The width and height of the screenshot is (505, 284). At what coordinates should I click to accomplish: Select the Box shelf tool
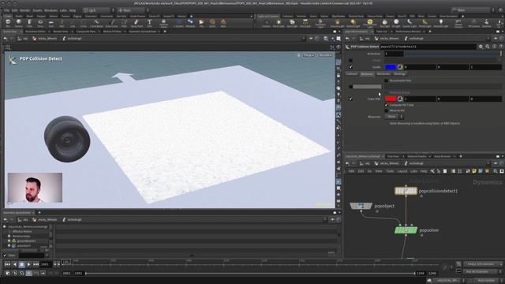click(8, 23)
